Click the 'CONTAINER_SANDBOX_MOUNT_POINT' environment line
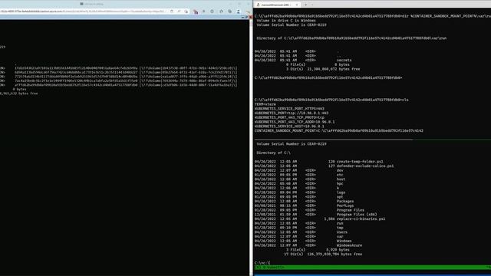Image resolution: width=491 pixels, height=276 pixels. click(x=339, y=131)
